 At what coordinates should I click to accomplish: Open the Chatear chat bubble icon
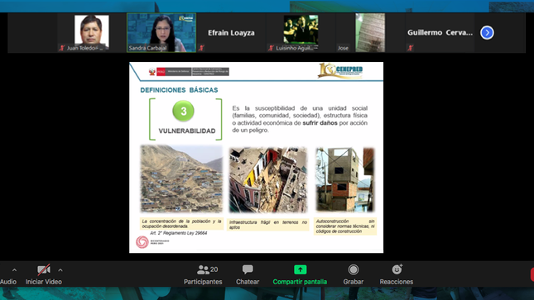click(x=248, y=269)
